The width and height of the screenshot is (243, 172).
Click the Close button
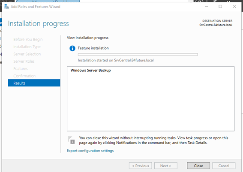tap(198, 166)
